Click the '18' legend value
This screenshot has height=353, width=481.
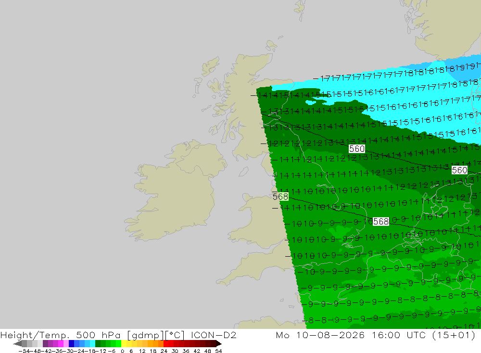(x=153, y=351)
